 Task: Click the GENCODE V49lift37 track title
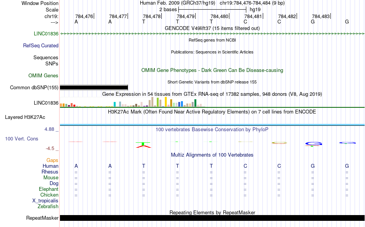coord(212,28)
